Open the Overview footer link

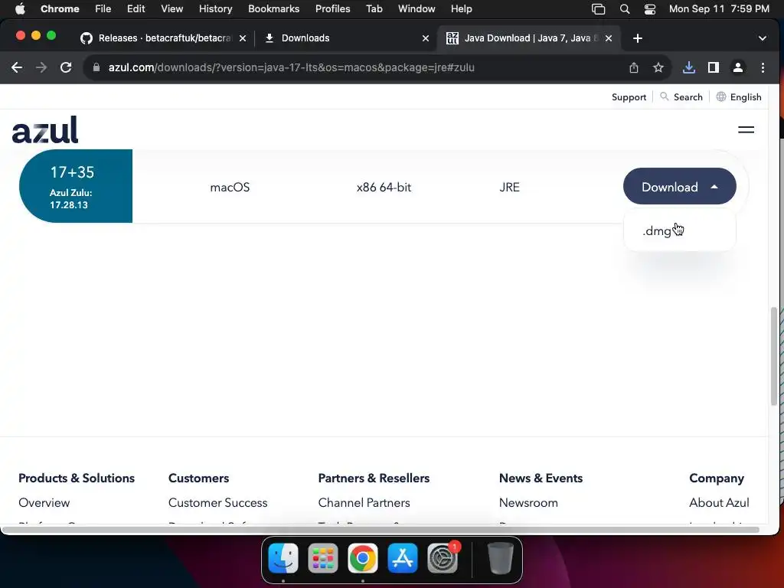(x=44, y=502)
